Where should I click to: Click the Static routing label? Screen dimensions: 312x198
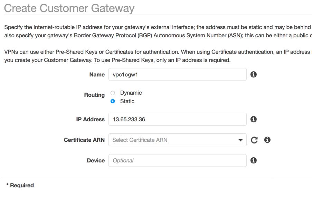(127, 101)
